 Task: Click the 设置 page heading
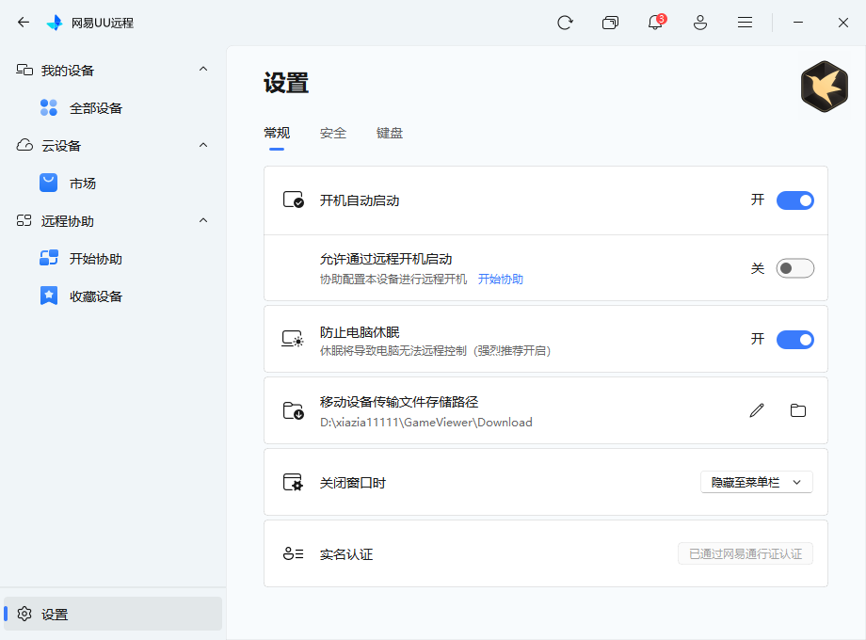coord(286,83)
